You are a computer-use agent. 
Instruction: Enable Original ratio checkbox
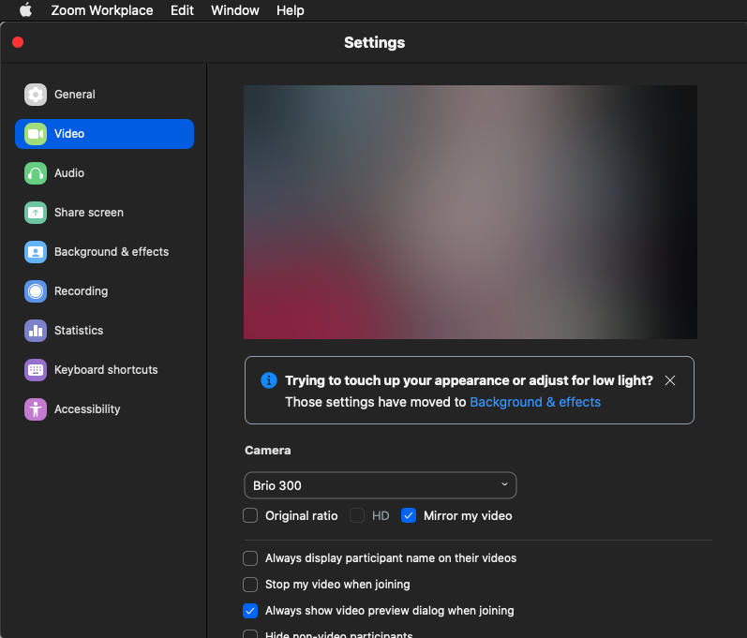click(250, 515)
